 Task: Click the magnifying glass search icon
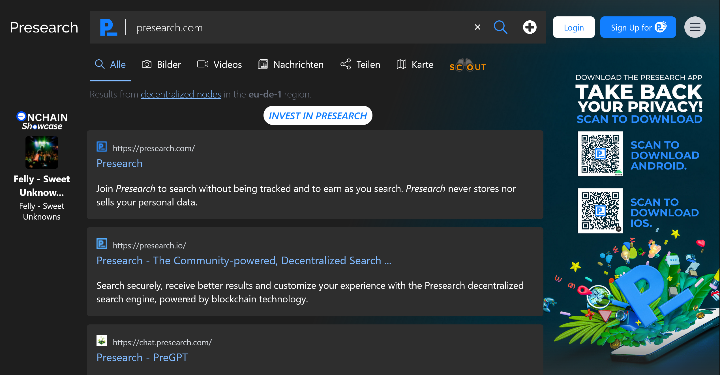500,27
